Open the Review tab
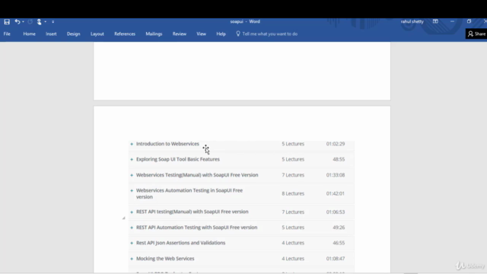487x274 pixels. pos(180,33)
